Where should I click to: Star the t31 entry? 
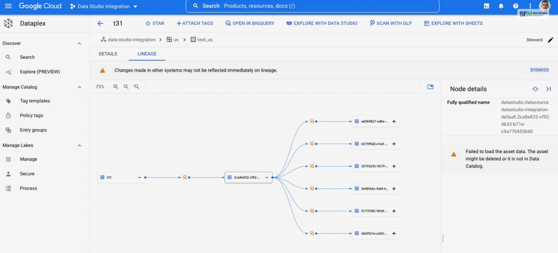point(155,23)
